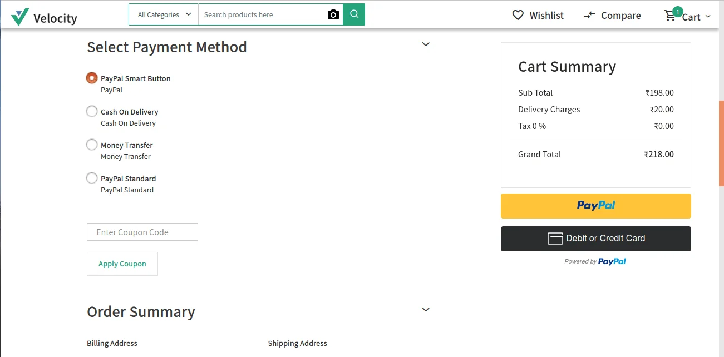This screenshot has width=724, height=357.
Task: Click the green search magnifier button
Action: point(354,14)
